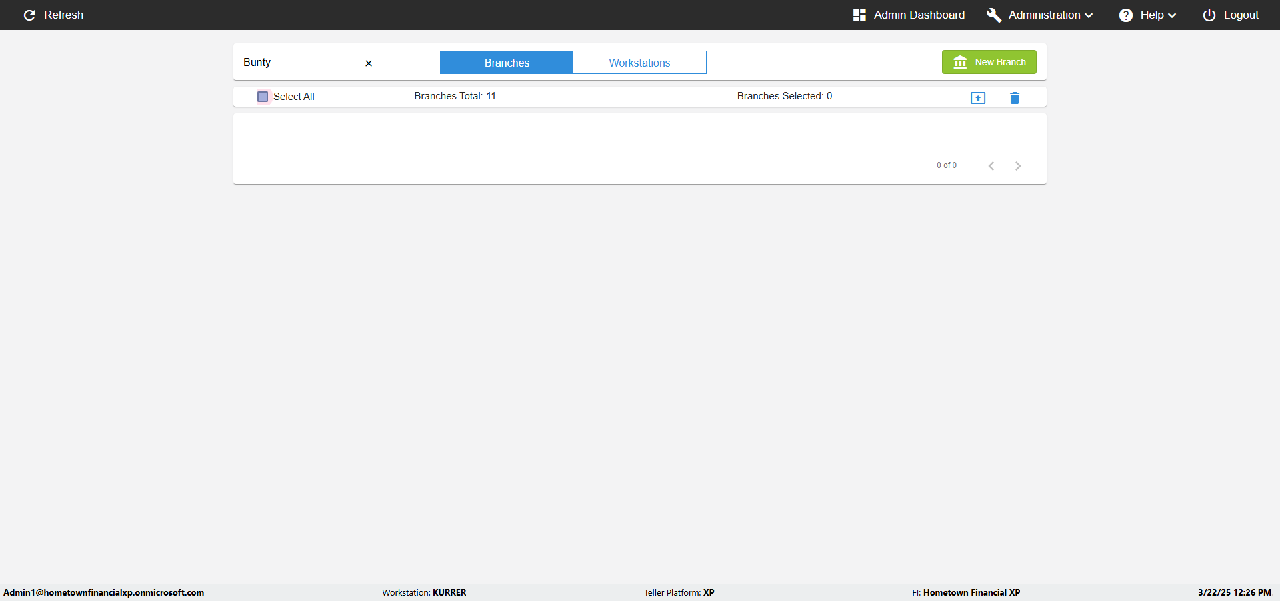
Task: Switch to the Workstations tab
Action: (x=640, y=63)
